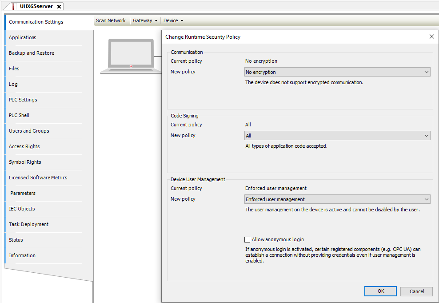This screenshot has height=303, width=439.
Task: Switch to the Applications tab
Action: tap(23, 37)
